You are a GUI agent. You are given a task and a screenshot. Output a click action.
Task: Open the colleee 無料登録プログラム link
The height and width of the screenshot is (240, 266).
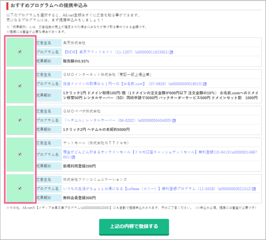157,189
